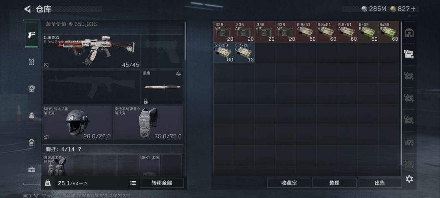Viewport: 440px width, 198px height.
Task: Click the swap arrows on the 黑鹰 knife slot
Action: [x=178, y=74]
